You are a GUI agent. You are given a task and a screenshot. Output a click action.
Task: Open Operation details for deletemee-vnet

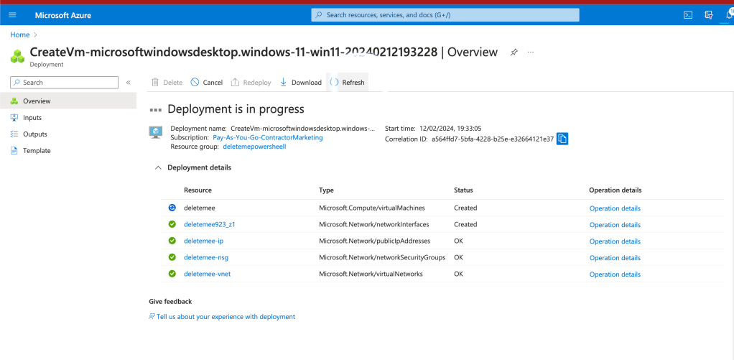(615, 274)
